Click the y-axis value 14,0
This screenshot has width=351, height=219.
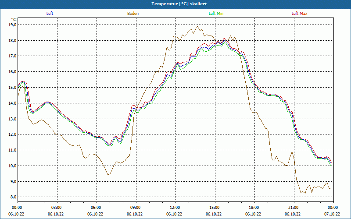coord(13,103)
